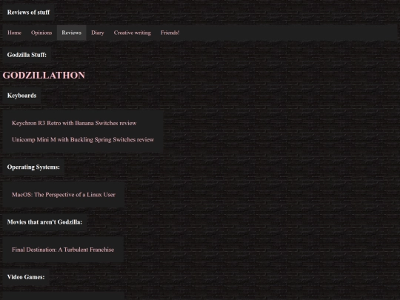Screen dimensions: 400x300
Task: Go to the Home page
Action: (x=14, y=33)
